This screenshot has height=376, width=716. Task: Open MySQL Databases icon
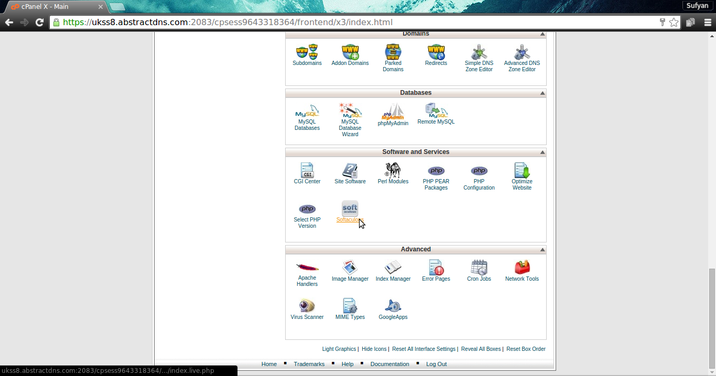tap(307, 111)
